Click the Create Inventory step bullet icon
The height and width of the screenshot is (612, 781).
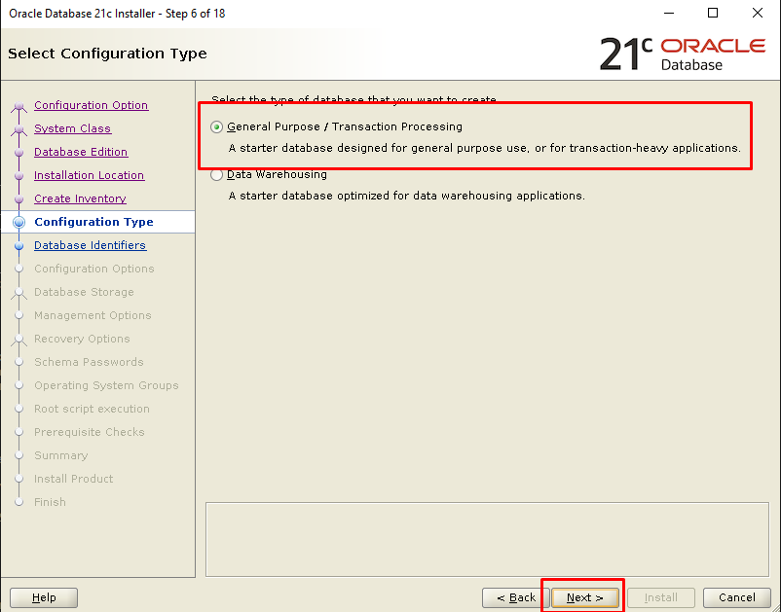coord(19,199)
